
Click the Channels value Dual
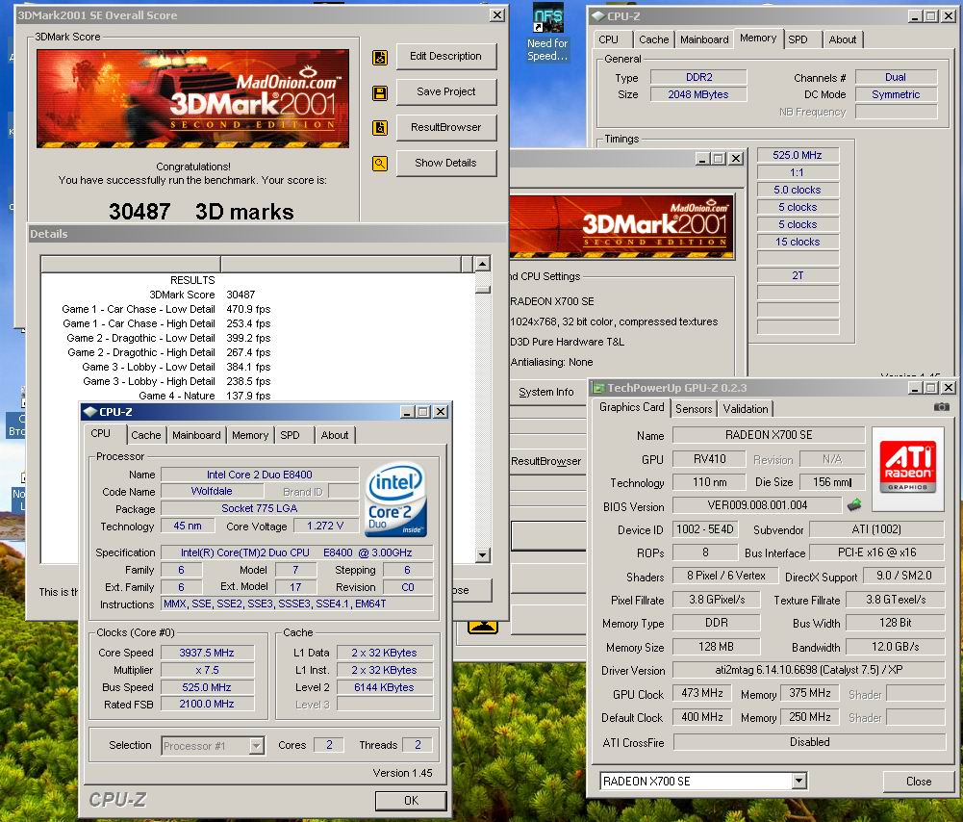[896, 77]
